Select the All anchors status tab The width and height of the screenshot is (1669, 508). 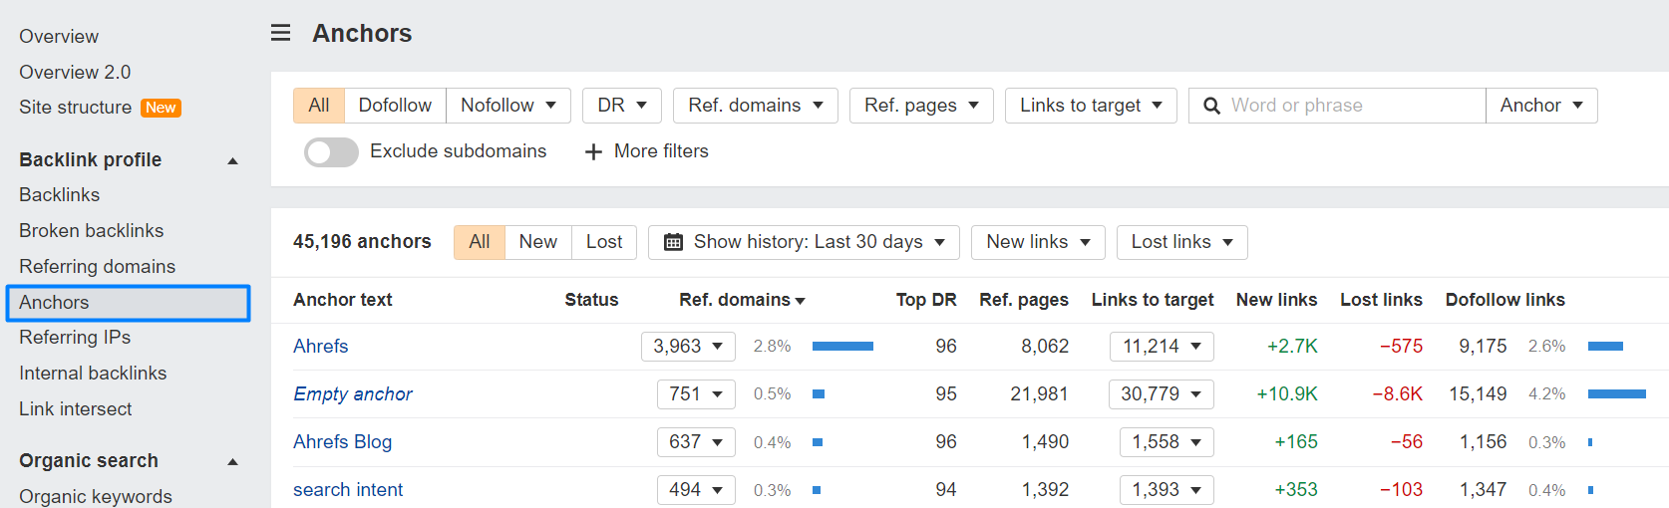[480, 242]
